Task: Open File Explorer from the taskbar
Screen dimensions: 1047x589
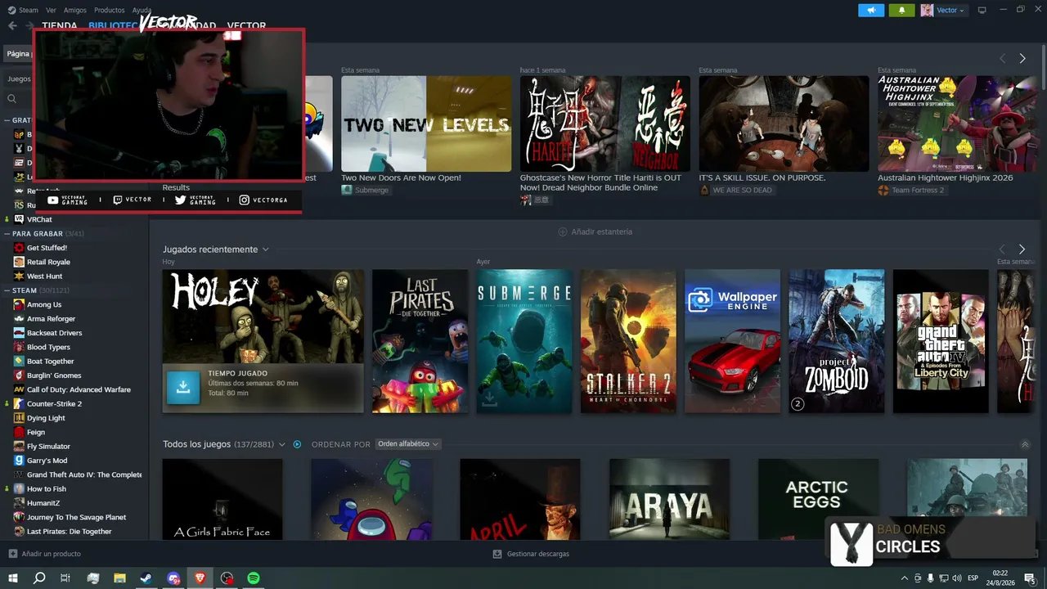Action: tap(119, 578)
